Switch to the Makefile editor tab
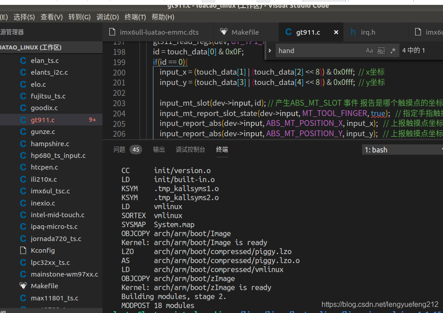 [246, 32]
